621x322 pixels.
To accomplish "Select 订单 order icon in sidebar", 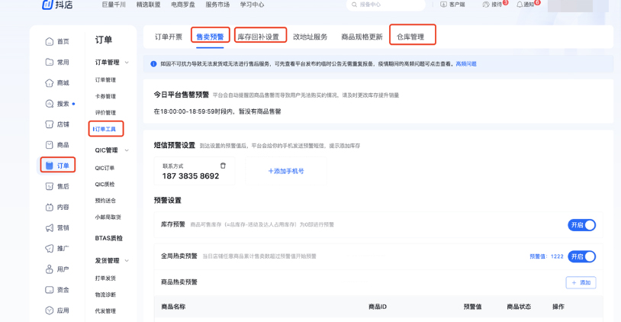I will [x=49, y=166].
